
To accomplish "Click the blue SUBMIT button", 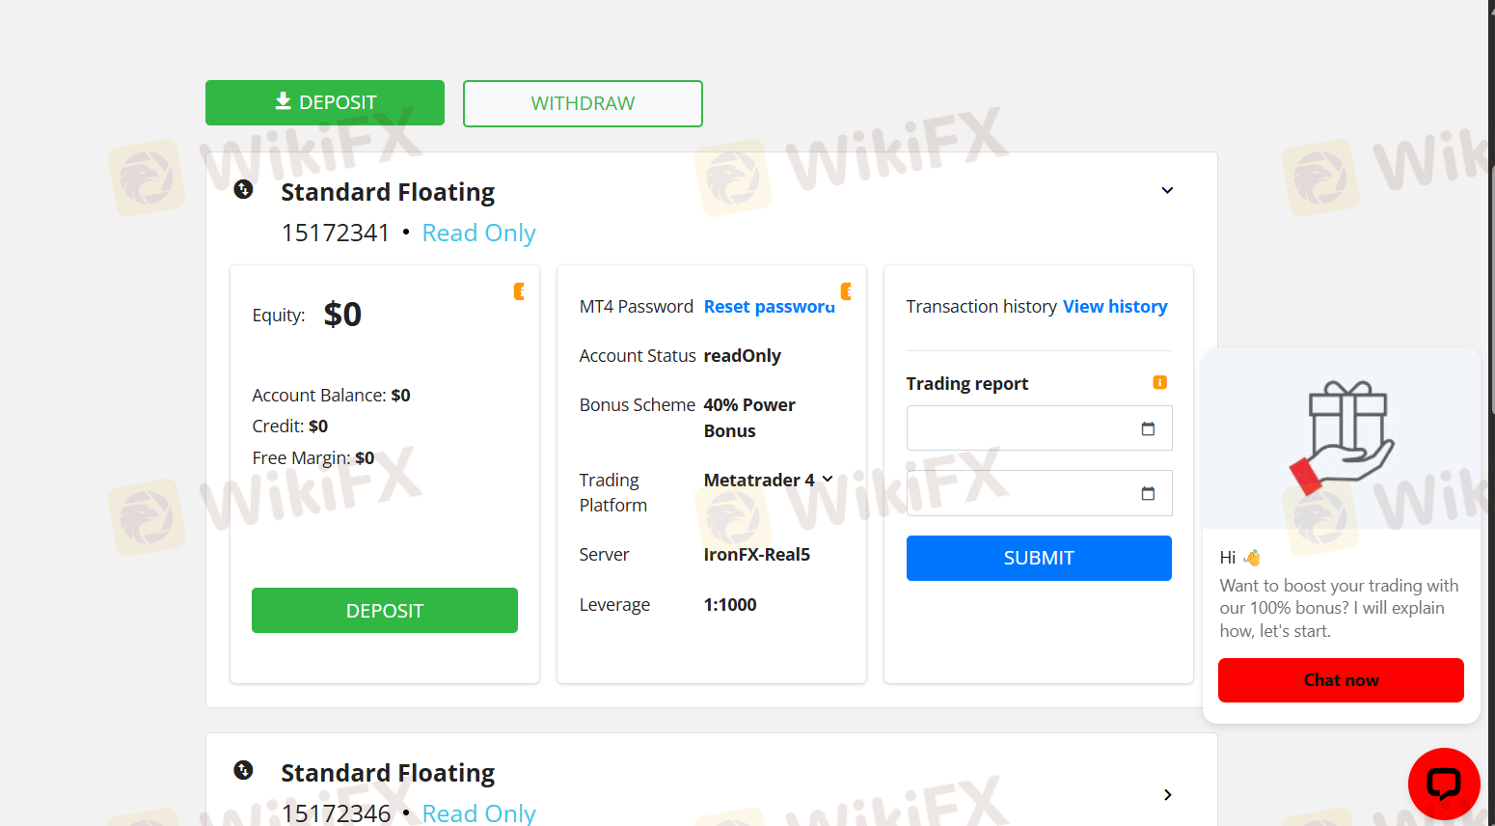I will point(1039,558).
